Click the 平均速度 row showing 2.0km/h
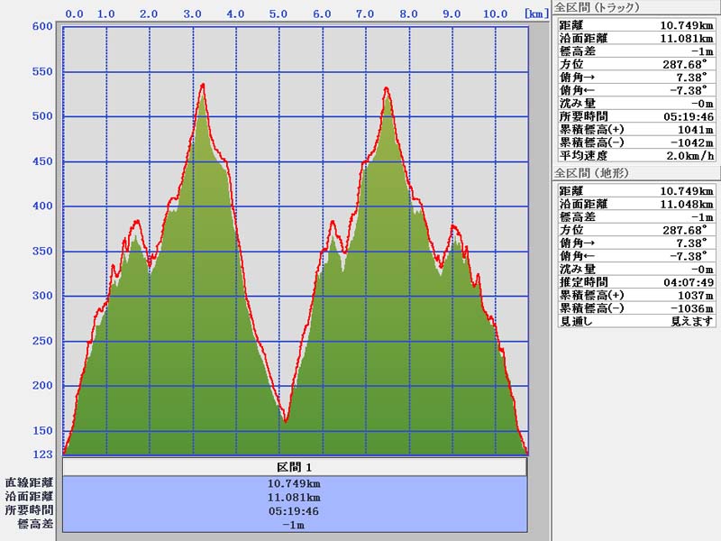The height and width of the screenshot is (541, 721). pos(635,155)
